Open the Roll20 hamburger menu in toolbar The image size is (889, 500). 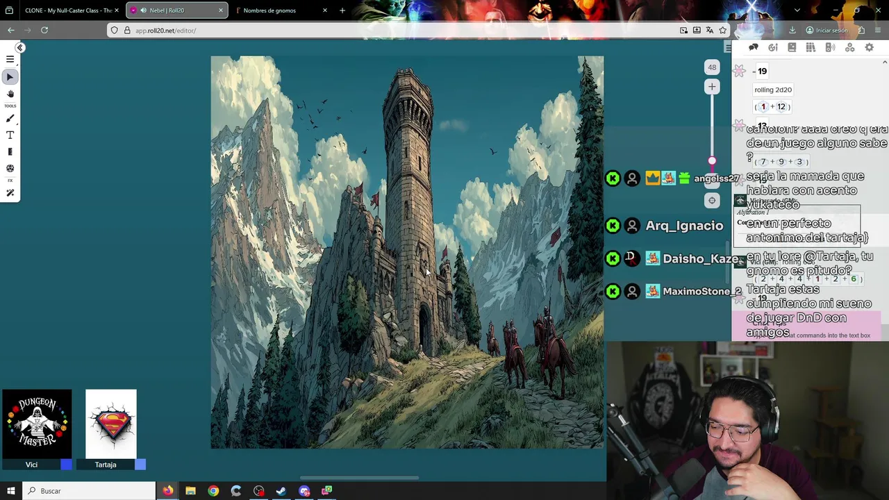[10, 60]
